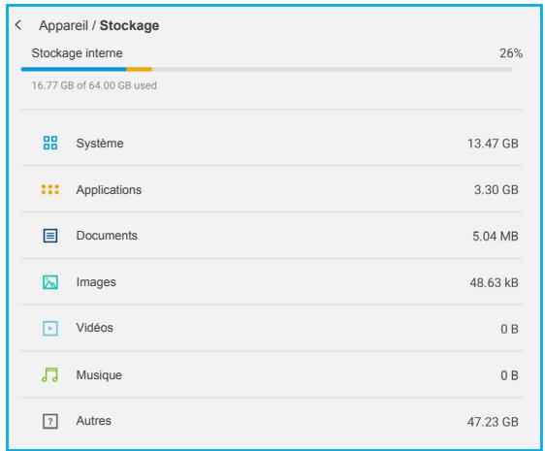Click the orange Applications dots icon

coord(50,189)
